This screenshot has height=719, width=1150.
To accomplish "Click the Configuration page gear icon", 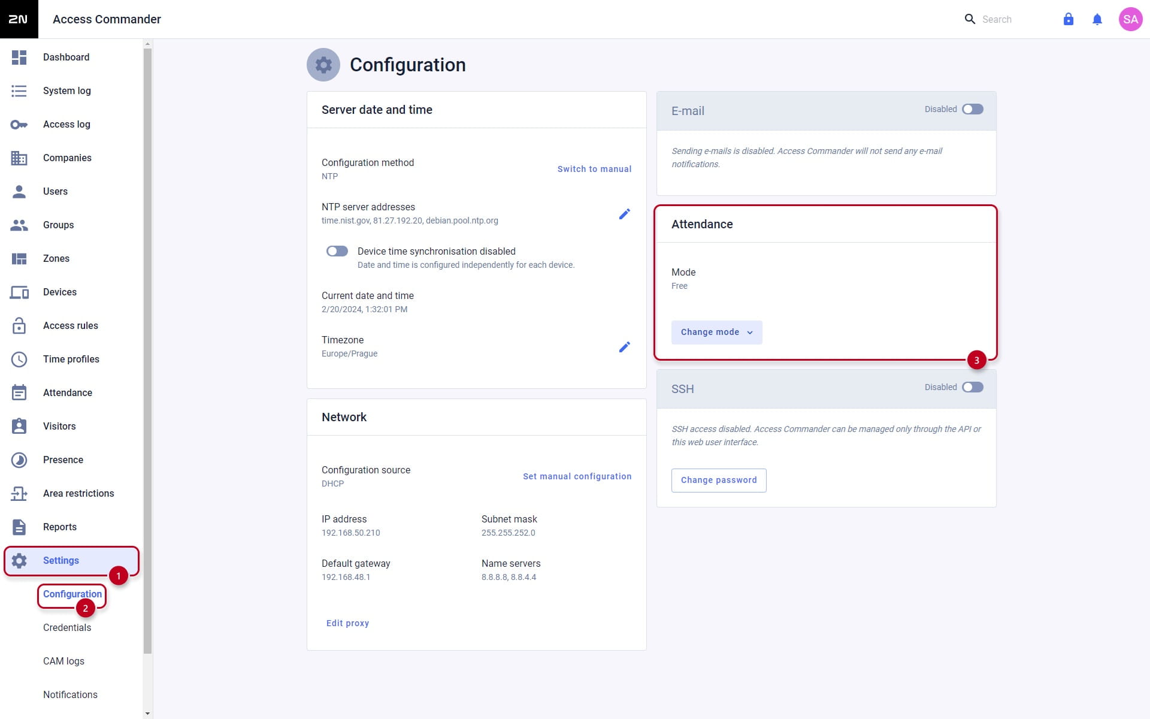I will [x=323, y=65].
